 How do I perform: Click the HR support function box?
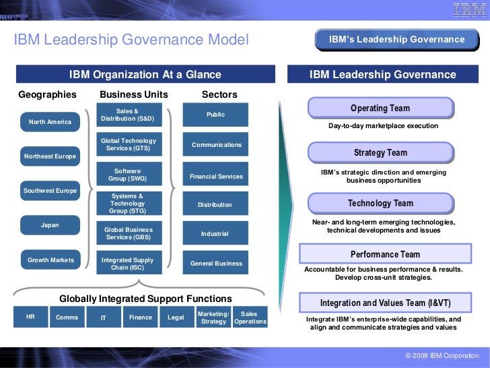pos(31,317)
